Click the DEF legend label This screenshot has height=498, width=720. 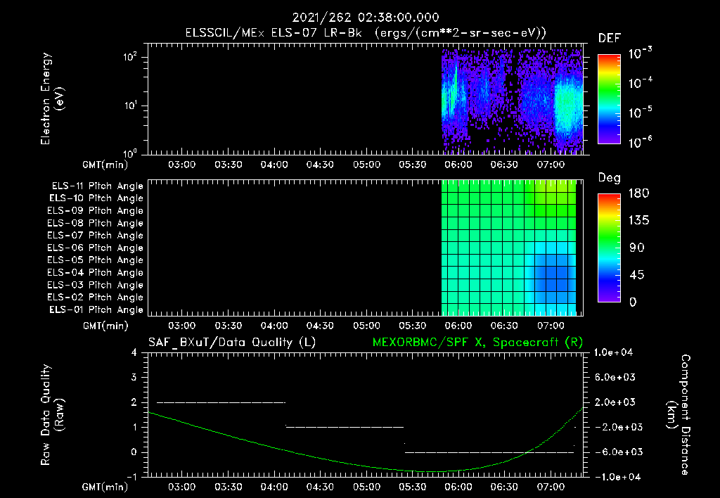tap(610, 39)
